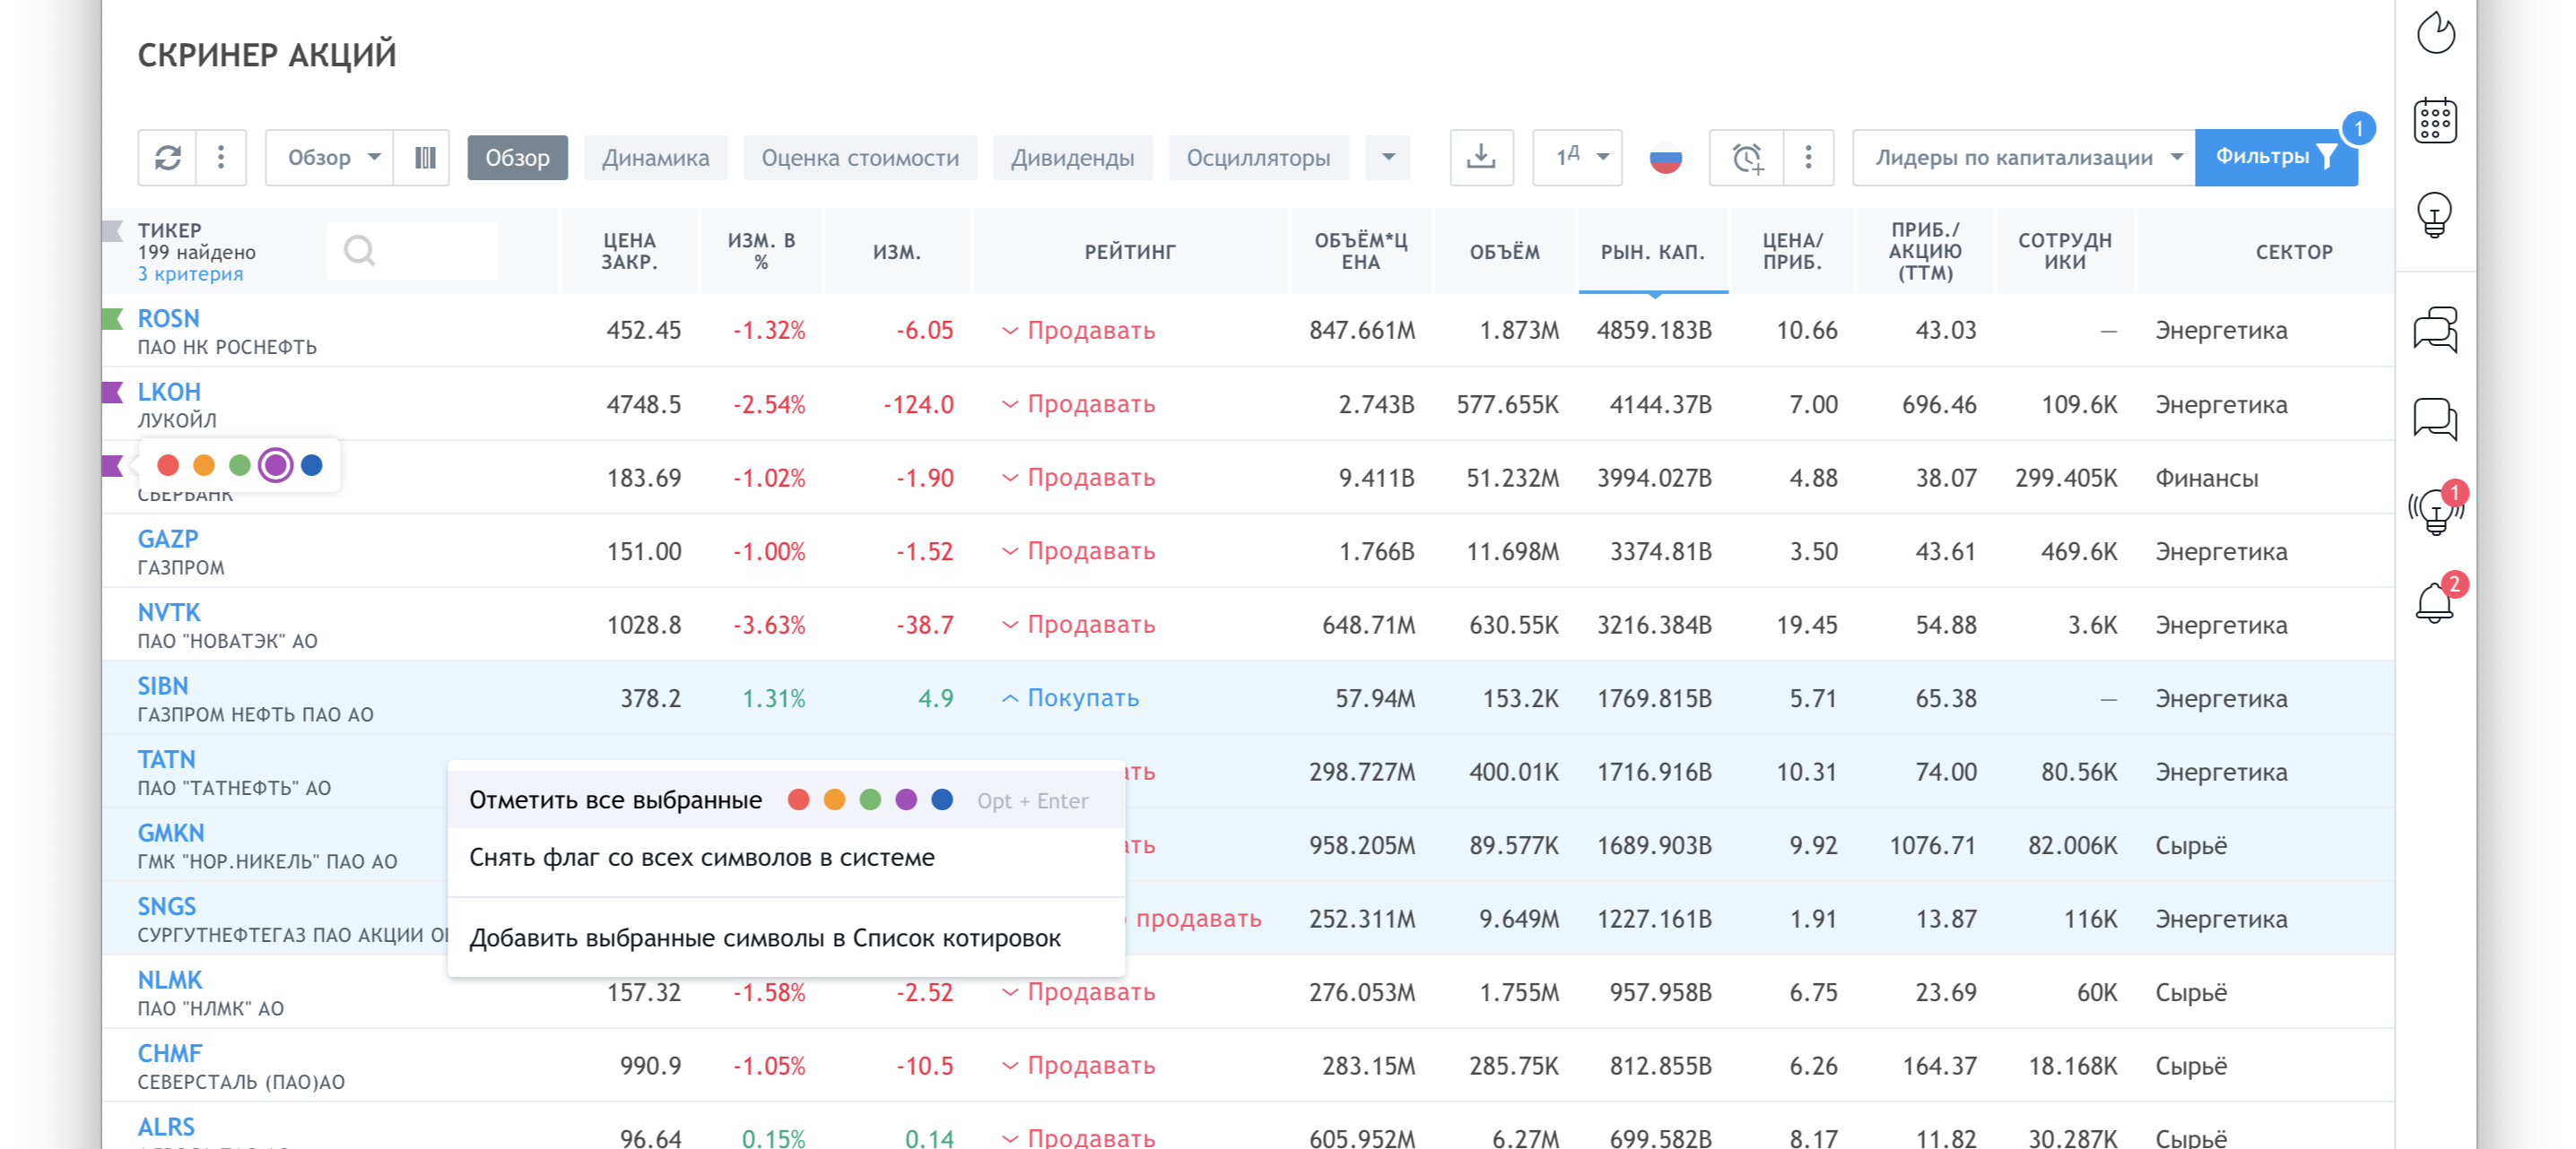The width and height of the screenshot is (2576, 1149).
Task: Open the public chat bubbles icon
Action: coord(2435,329)
